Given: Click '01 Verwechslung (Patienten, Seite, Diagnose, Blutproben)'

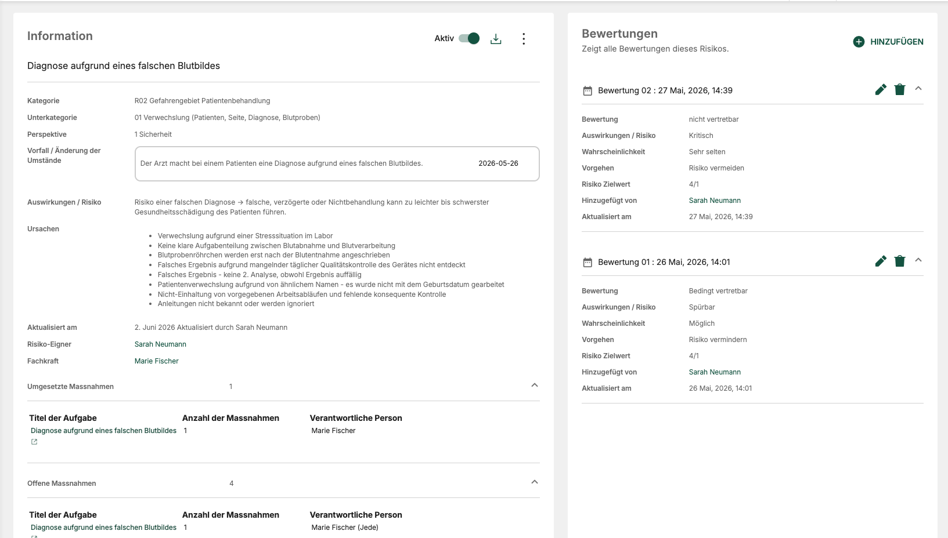Looking at the screenshot, I should point(227,118).
